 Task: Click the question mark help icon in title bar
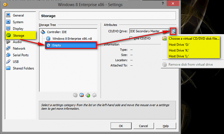pos(163,3)
